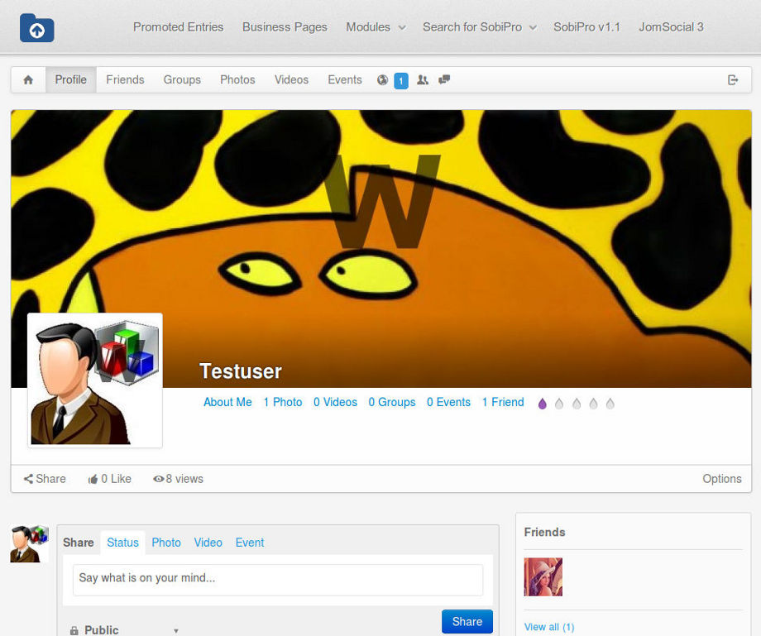The height and width of the screenshot is (636, 761).
Task: Click the Friends panel heading
Action: (544, 532)
